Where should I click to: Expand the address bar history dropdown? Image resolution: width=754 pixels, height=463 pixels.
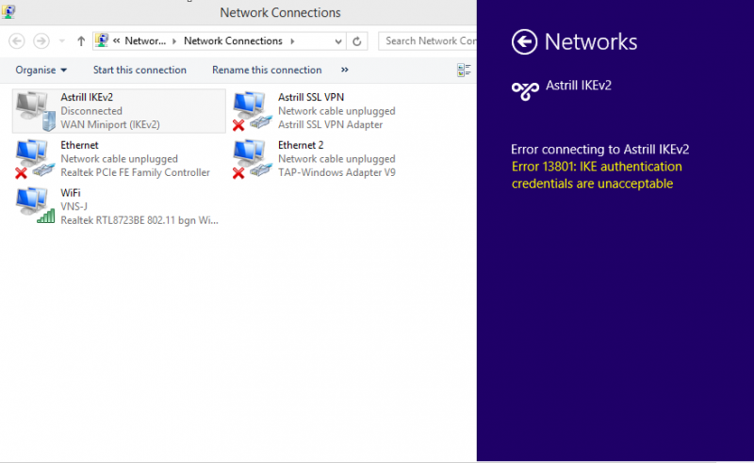pyautogui.click(x=338, y=41)
